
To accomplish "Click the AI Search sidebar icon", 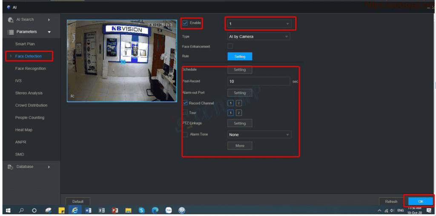I will 10,20.
